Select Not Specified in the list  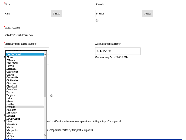(x=25, y=54)
